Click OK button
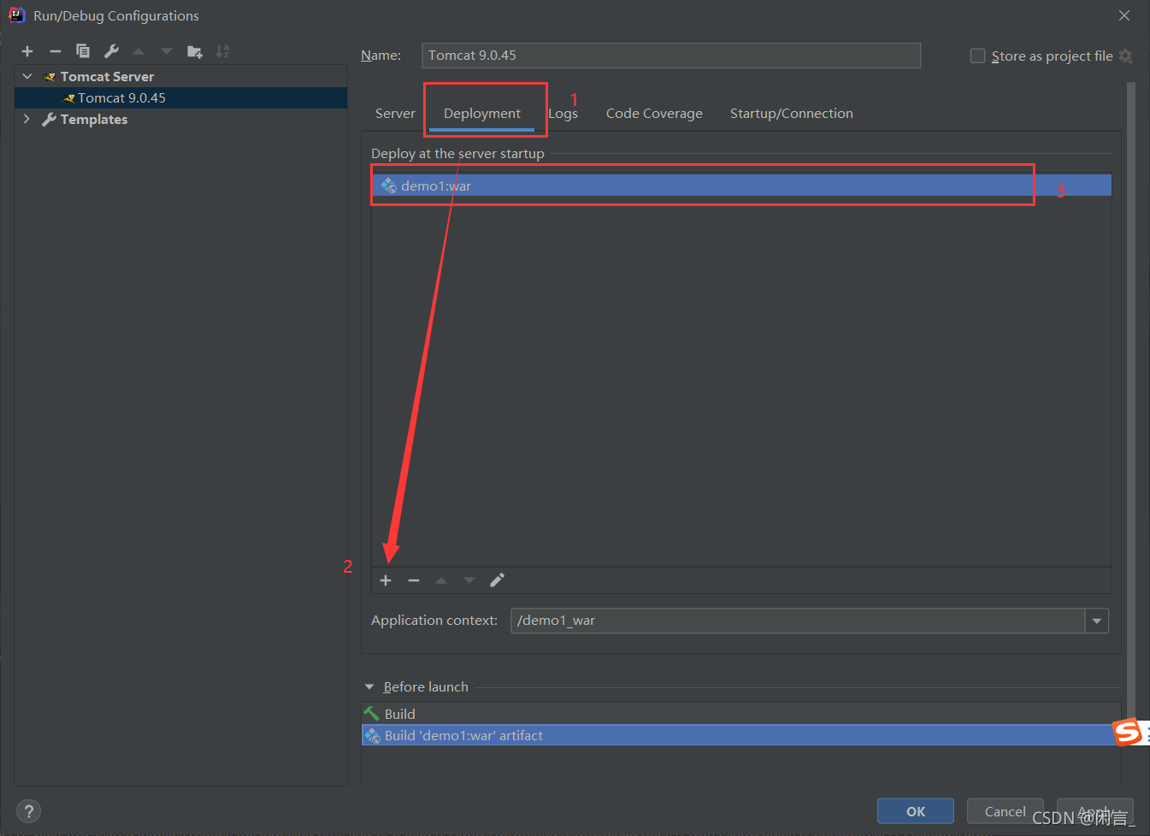 pyautogui.click(x=916, y=811)
